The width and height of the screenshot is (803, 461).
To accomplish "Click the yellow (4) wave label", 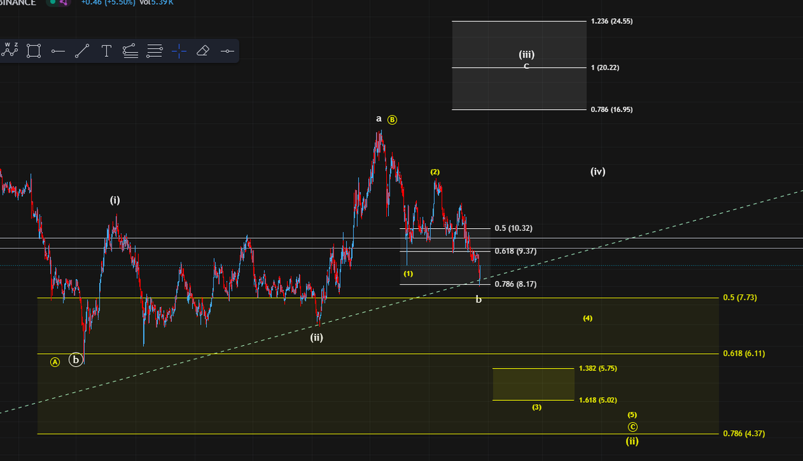I will [x=588, y=318].
